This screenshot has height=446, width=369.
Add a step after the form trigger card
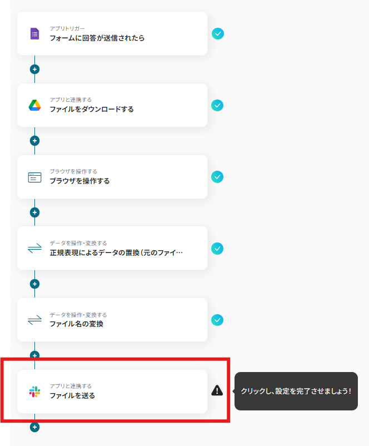pos(34,69)
